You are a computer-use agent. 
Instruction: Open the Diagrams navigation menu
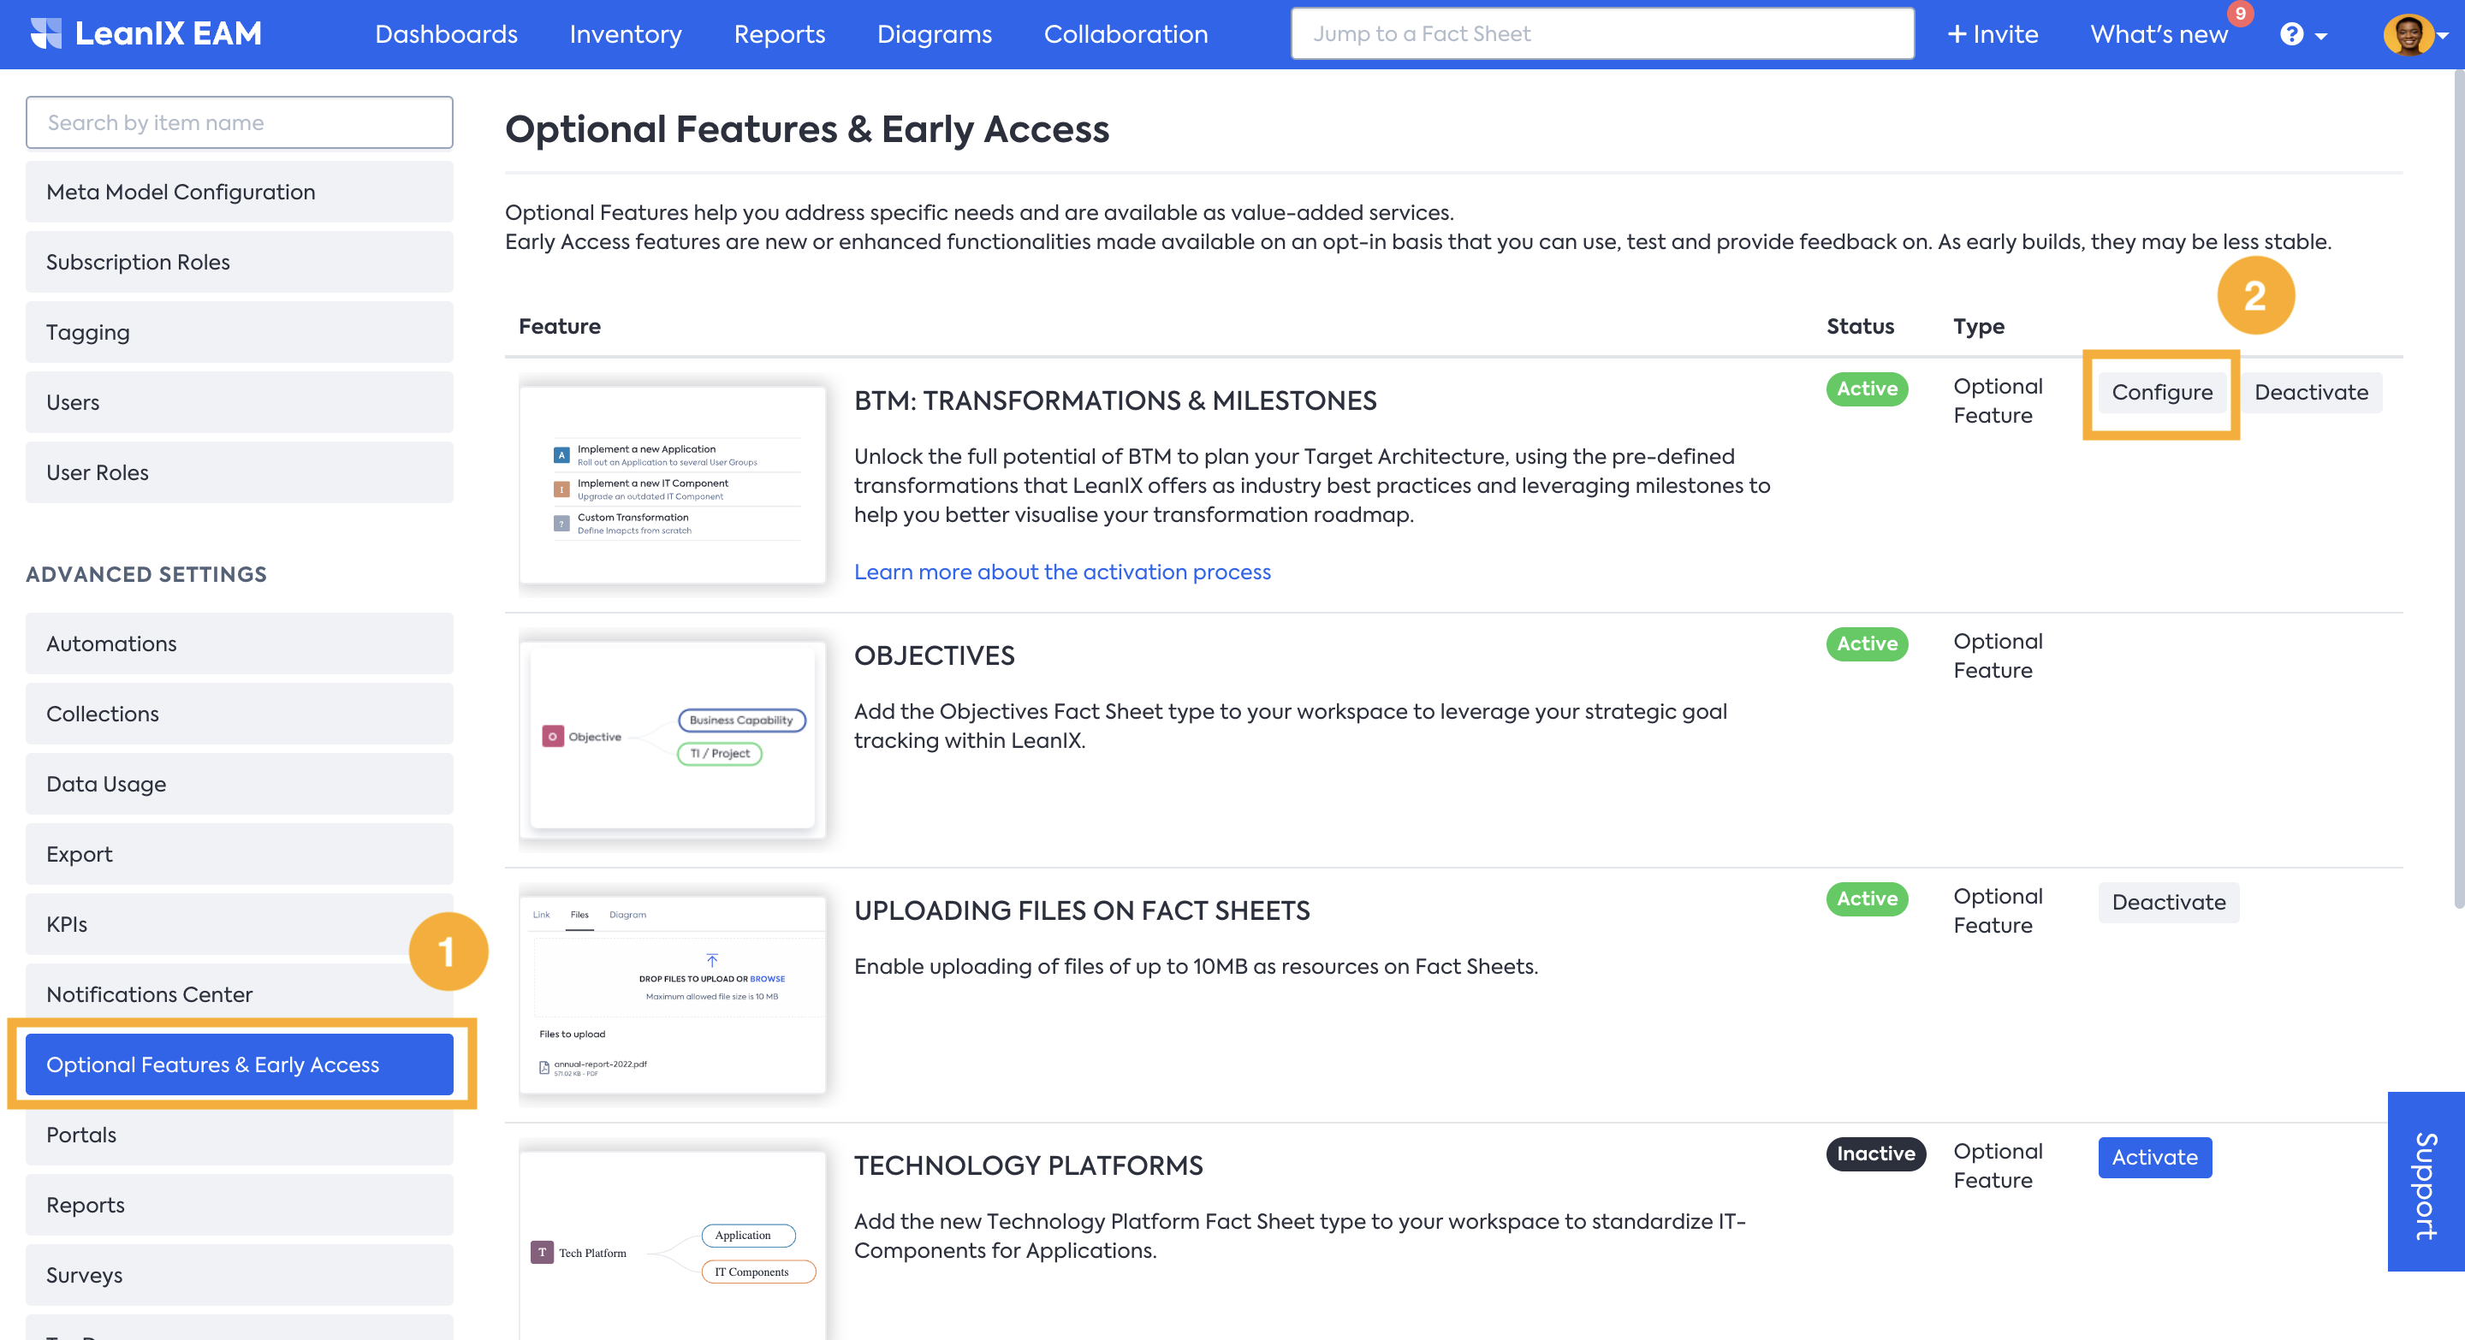934,34
